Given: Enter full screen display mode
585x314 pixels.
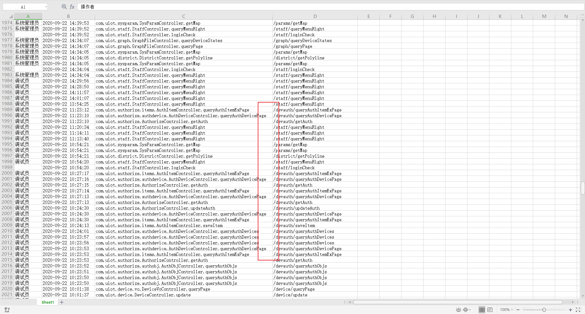Looking at the screenshot, I should tap(578, 310).
